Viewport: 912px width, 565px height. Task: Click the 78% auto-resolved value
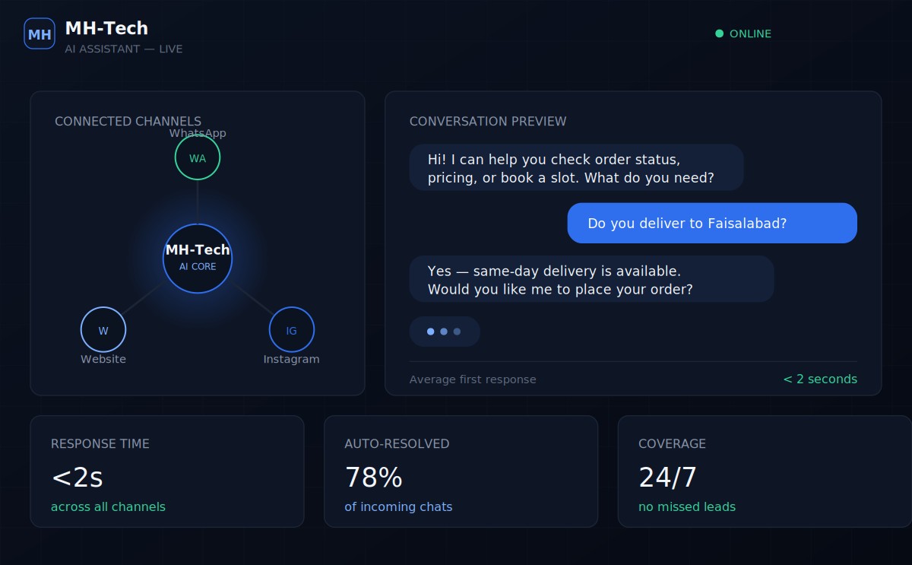(373, 478)
